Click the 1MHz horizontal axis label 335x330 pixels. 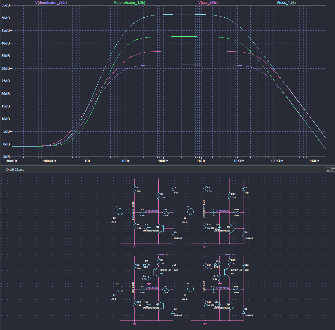[315, 161]
